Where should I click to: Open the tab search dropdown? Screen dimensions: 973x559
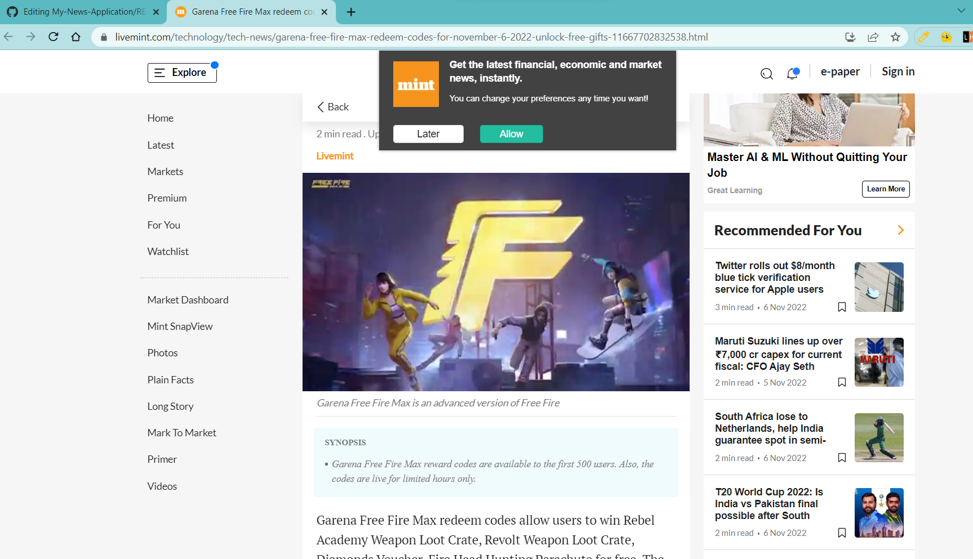coord(961,11)
